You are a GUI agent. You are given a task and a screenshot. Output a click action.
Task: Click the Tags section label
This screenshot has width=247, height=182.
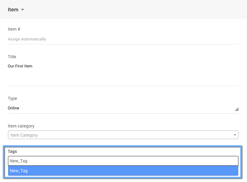pos(12,152)
